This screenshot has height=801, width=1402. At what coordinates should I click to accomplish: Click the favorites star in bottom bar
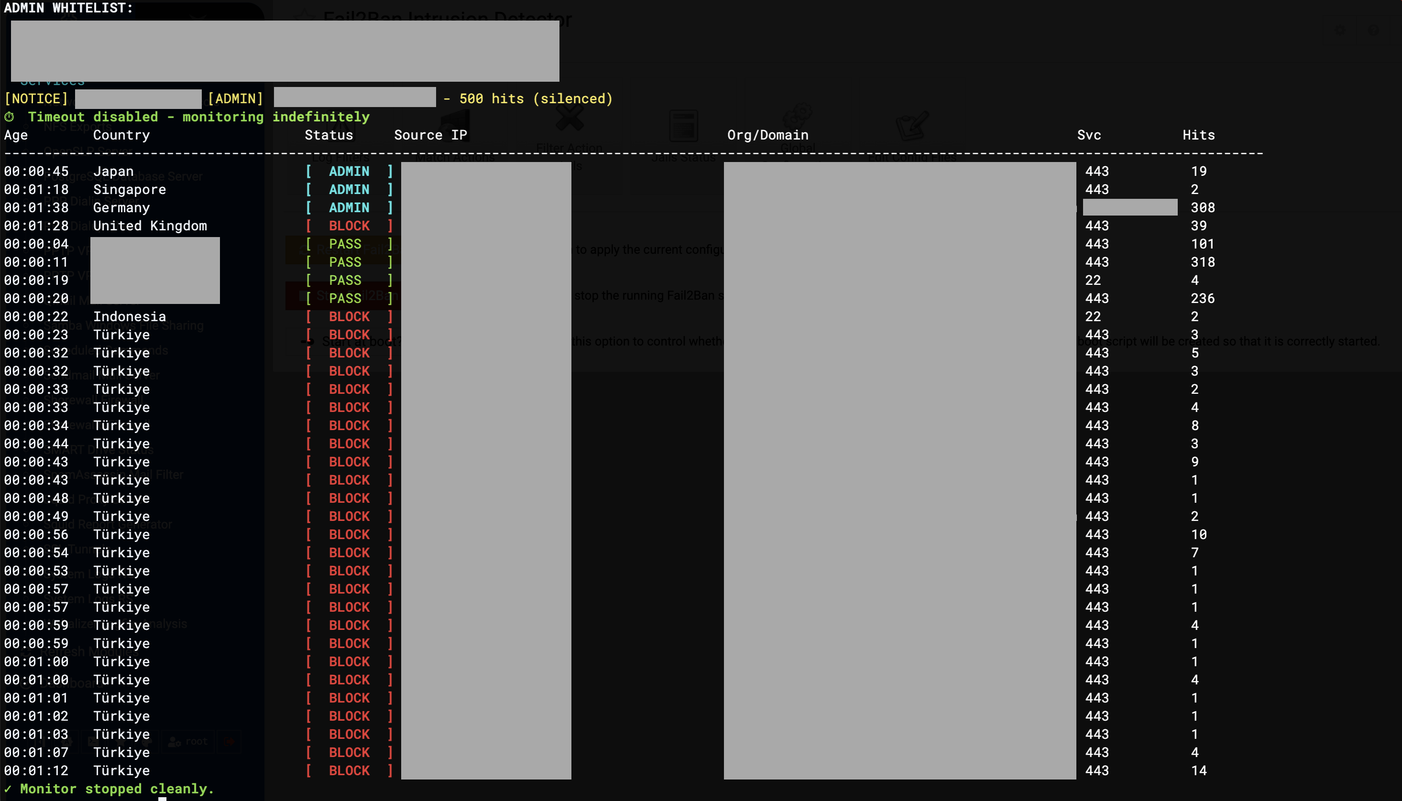(x=120, y=742)
